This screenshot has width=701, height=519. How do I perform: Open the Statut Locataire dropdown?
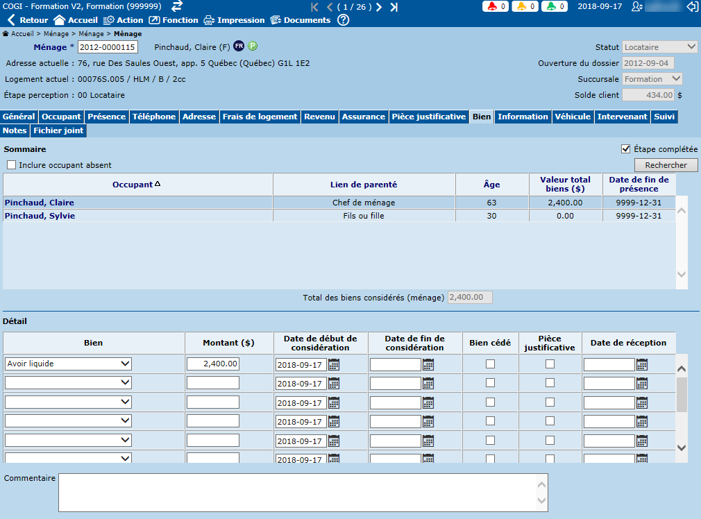(659, 47)
